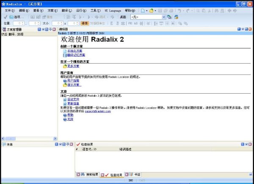Screen dimensions: 254x184
Task: Click the support@radialix.com email link
Action: point(98,112)
